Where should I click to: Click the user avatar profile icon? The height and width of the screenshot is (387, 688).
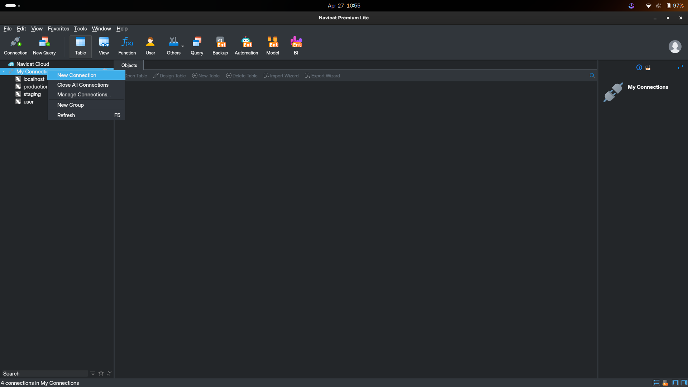pyautogui.click(x=675, y=47)
